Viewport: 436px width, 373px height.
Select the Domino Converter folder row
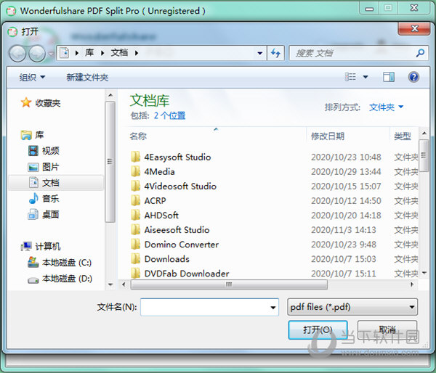point(274,245)
